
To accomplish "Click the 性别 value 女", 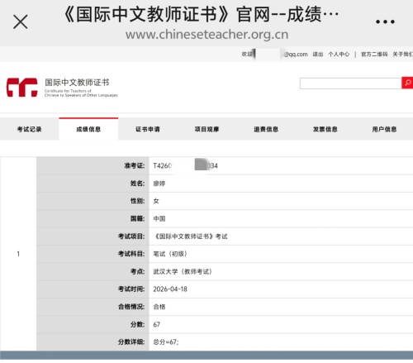I will (156, 201).
